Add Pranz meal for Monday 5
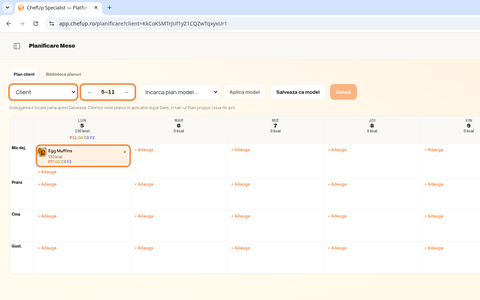Image resolution: width=480 pixels, height=300 pixels. click(47, 184)
